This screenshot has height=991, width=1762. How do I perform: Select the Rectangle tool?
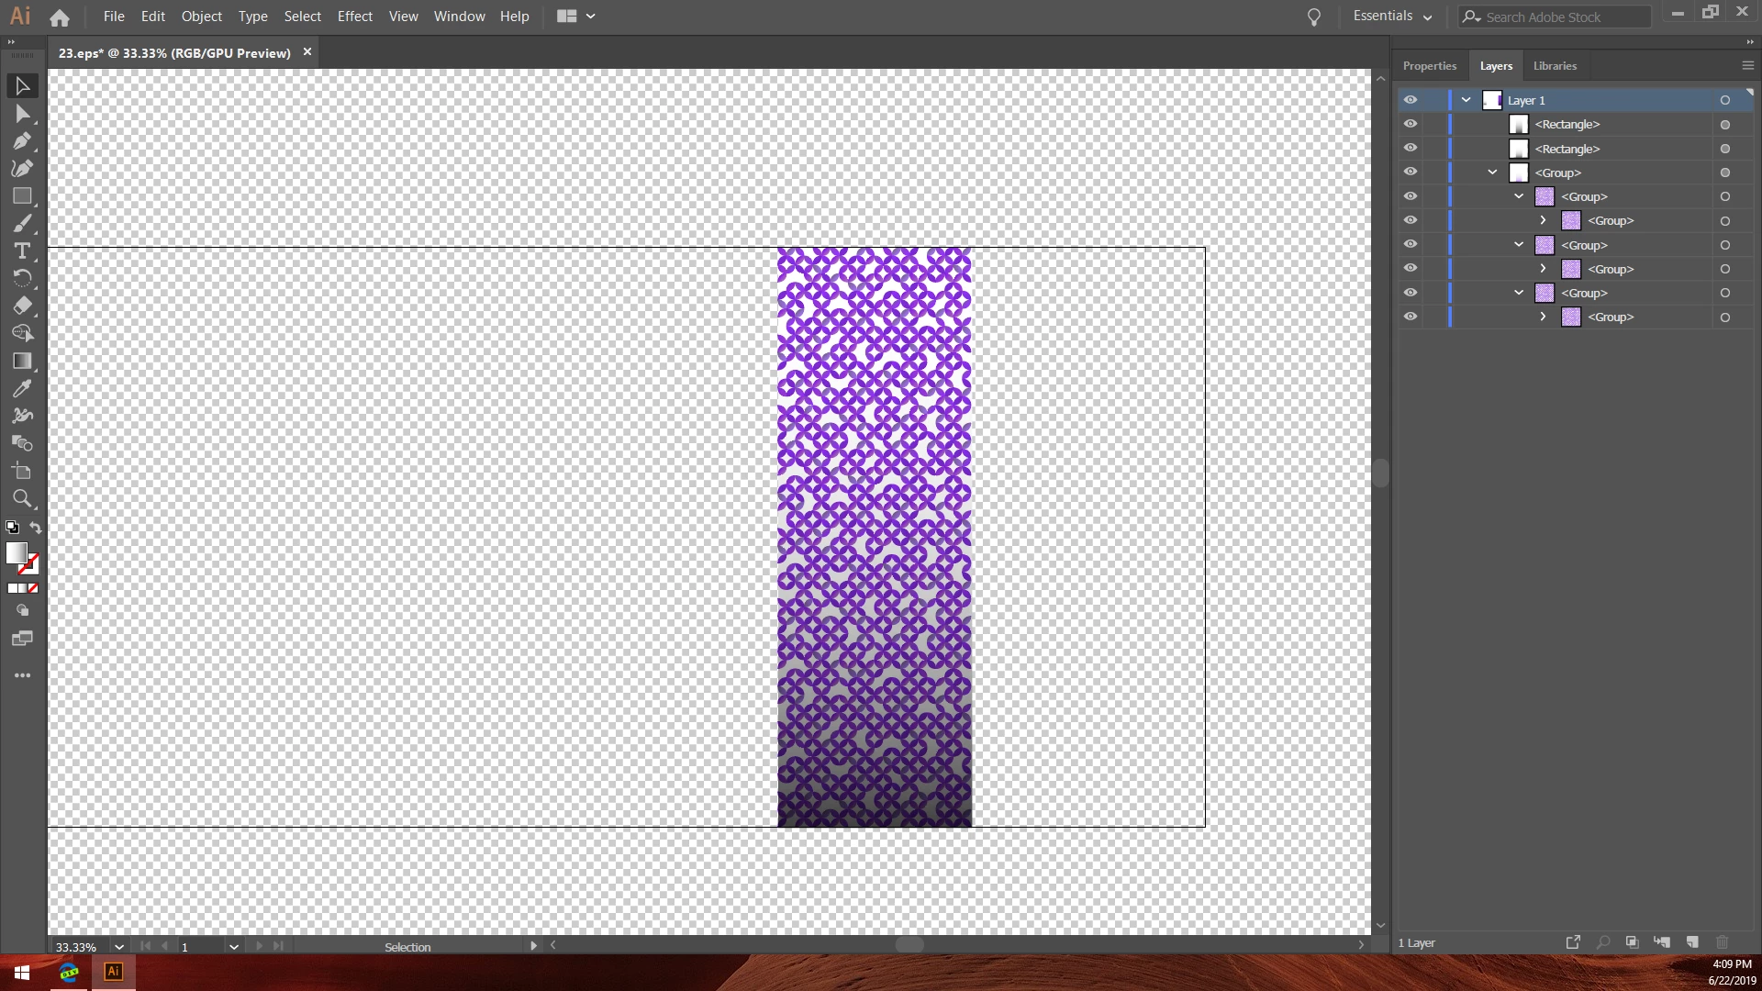[22, 196]
